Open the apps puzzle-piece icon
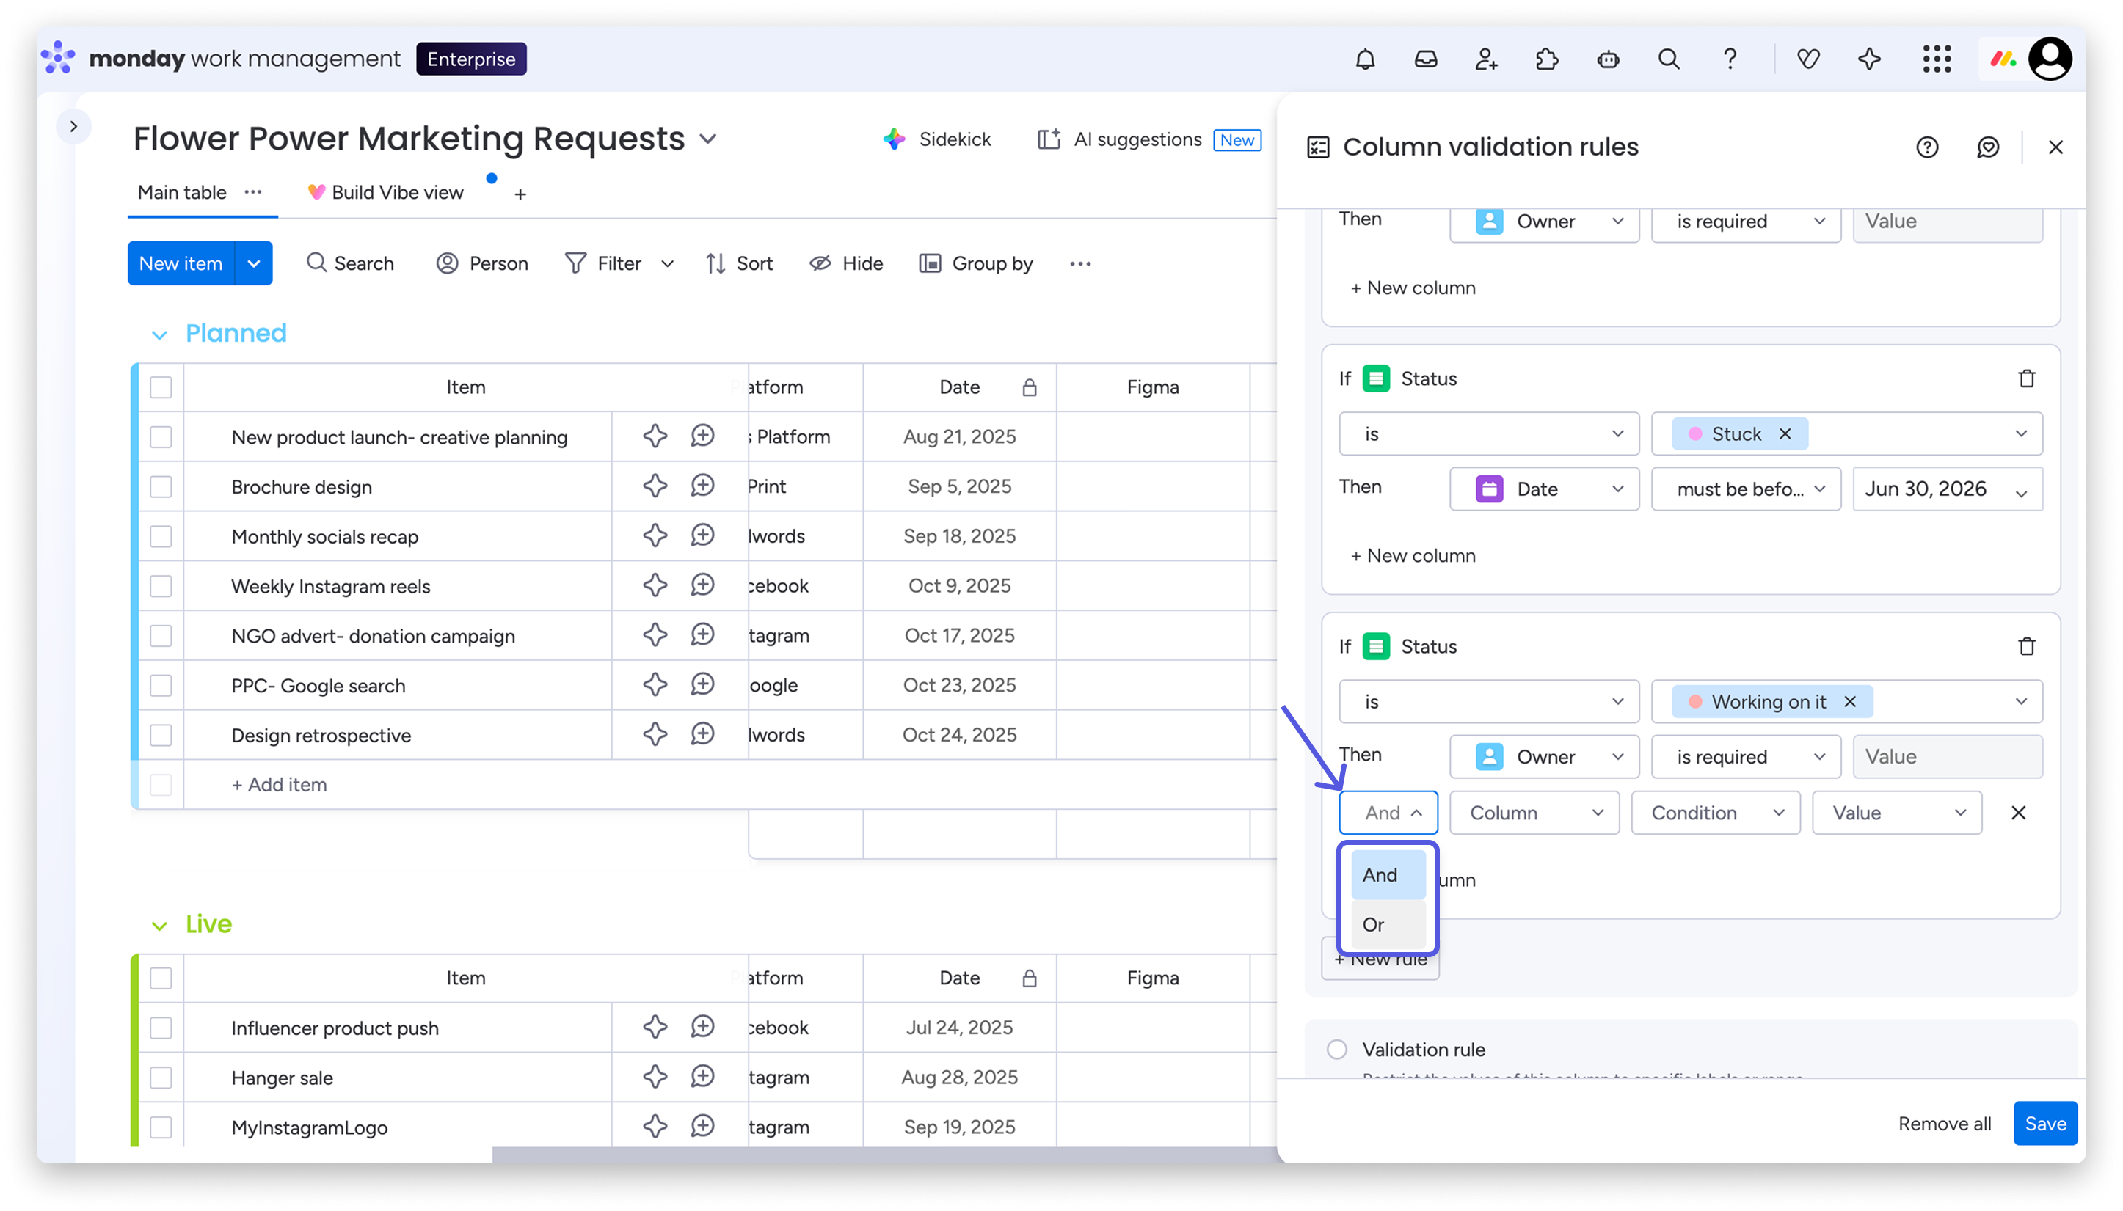The height and width of the screenshot is (1211, 2123). point(1548,59)
